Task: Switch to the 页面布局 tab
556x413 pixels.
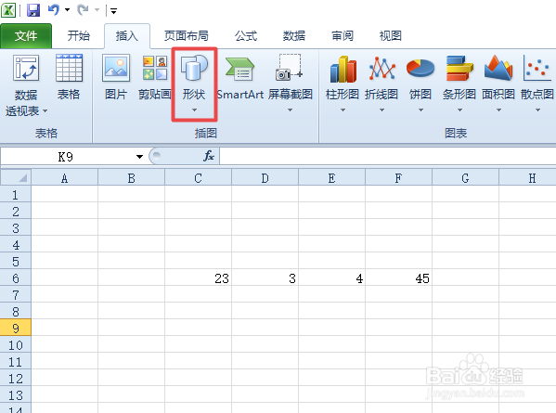Action: pos(187,36)
